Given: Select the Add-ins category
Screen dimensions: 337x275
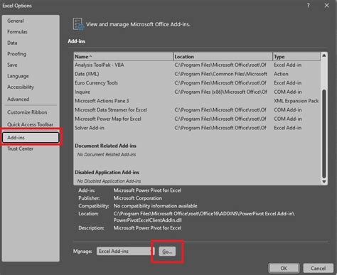Looking at the screenshot, I should [x=31, y=137].
